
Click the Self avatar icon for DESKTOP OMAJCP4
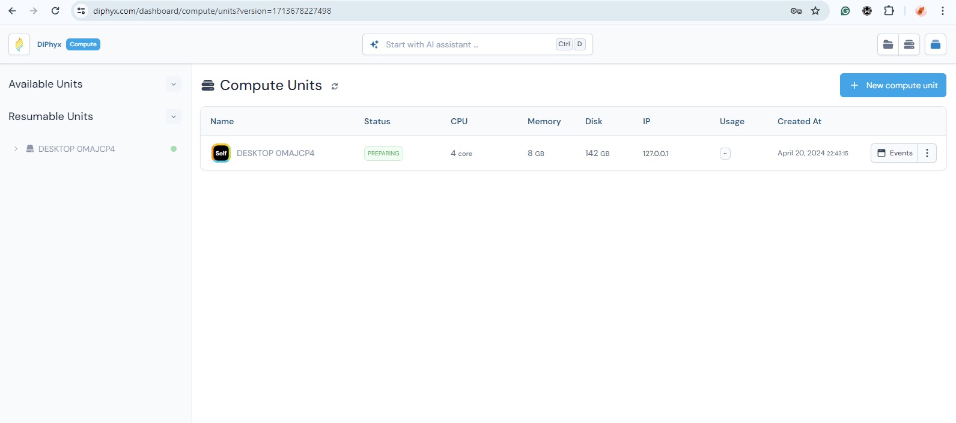(x=221, y=153)
